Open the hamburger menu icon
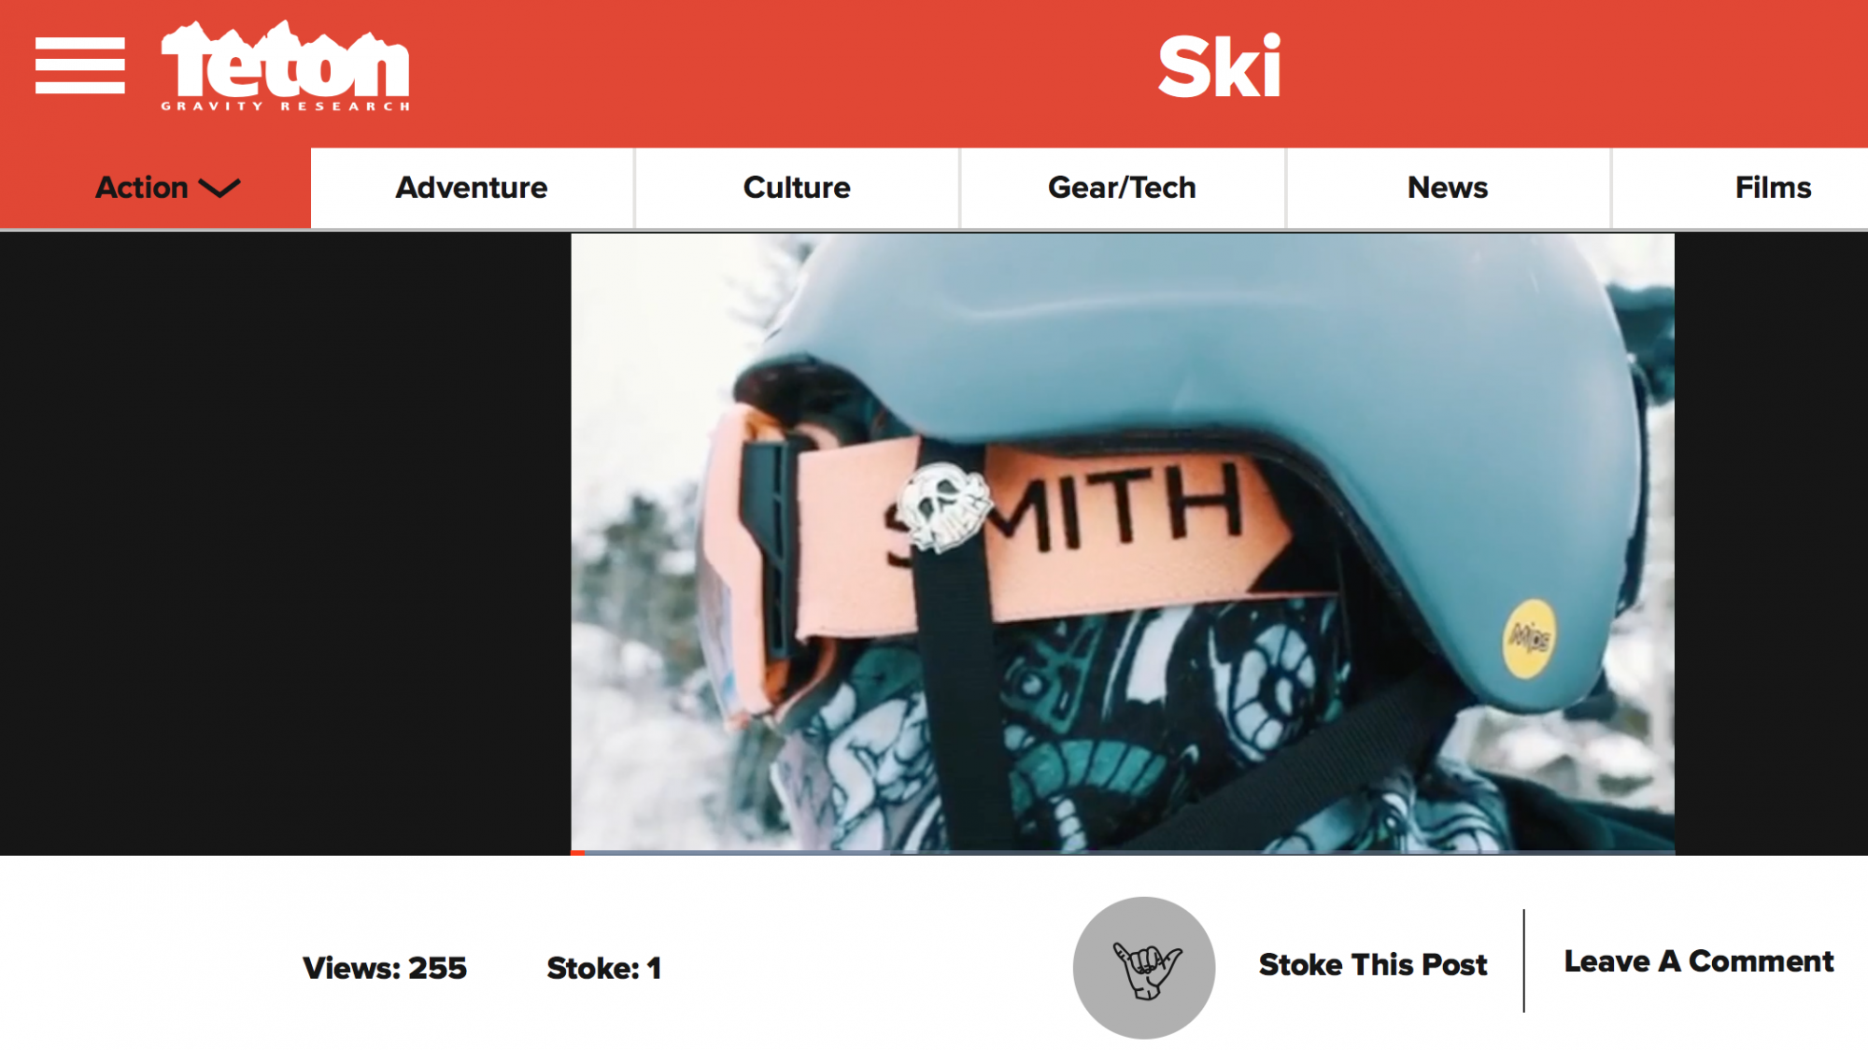This screenshot has width=1868, height=1050. tap(80, 65)
